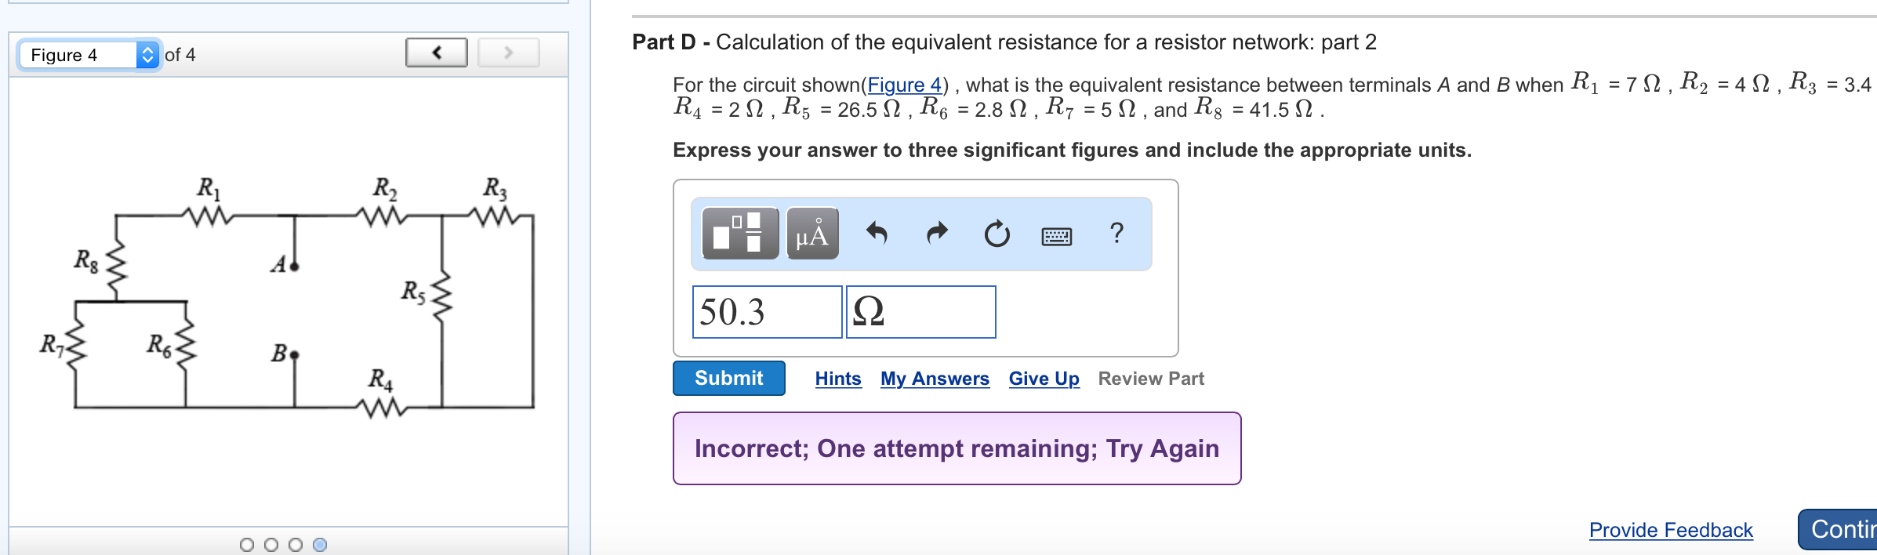This screenshot has height=555, width=1877.
Task: Select the third figure dot
Action: (x=296, y=545)
